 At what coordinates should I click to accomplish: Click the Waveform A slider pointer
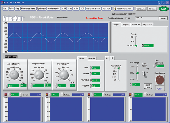[119, 68]
